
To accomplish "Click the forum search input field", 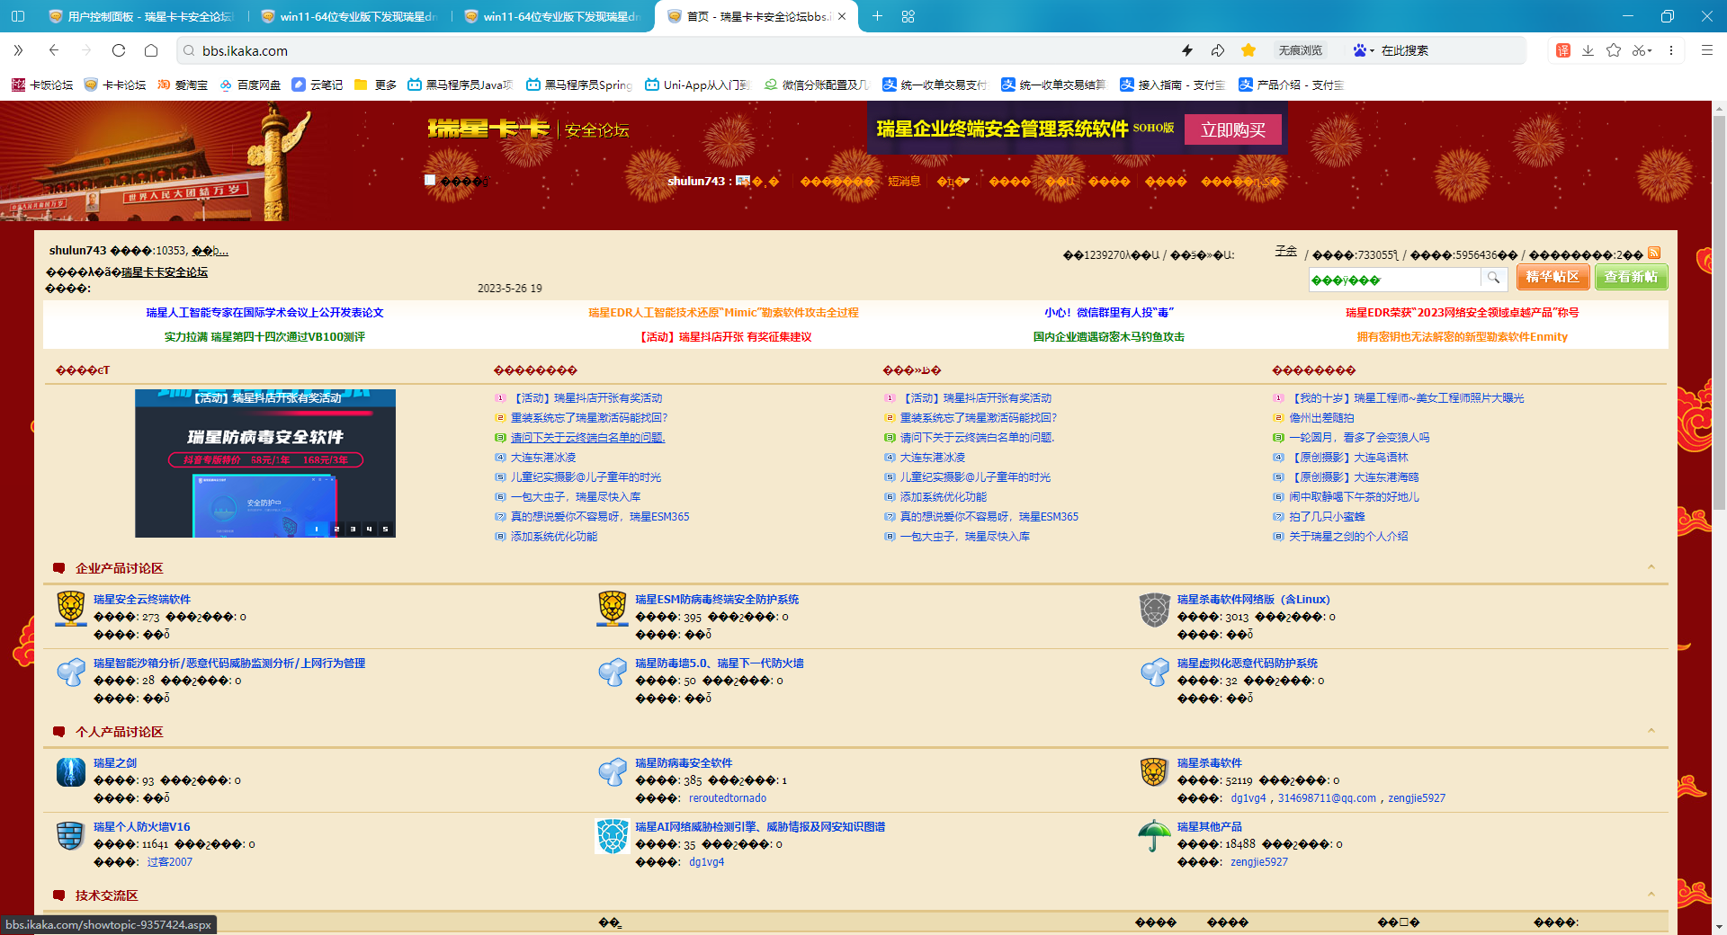I will click(1394, 279).
